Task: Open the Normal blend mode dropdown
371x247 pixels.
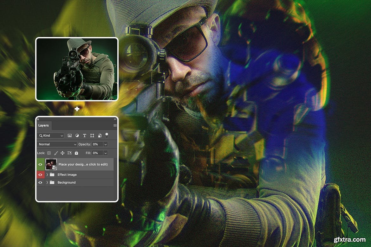Action: tap(57, 144)
